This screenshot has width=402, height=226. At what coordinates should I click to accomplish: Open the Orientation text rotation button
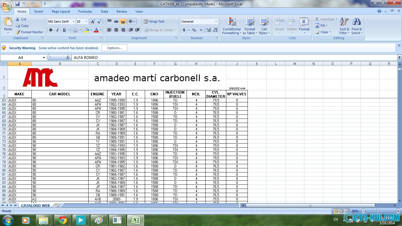tap(132, 21)
